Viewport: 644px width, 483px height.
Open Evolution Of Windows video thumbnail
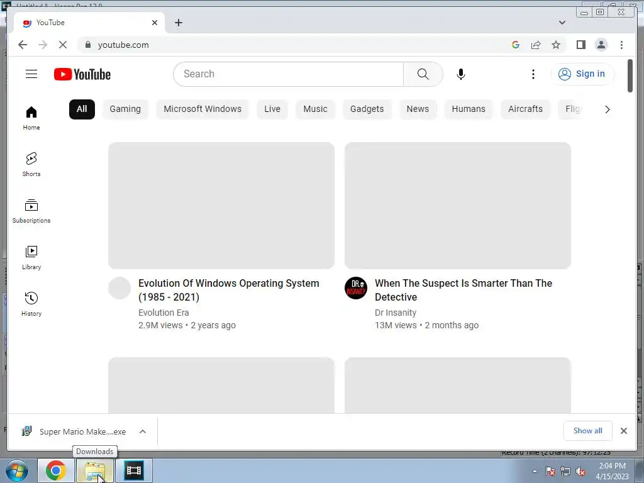(x=221, y=206)
